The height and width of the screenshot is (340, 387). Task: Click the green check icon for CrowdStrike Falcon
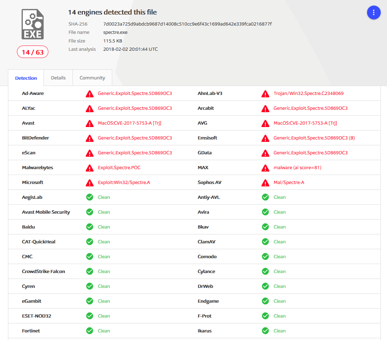[x=90, y=271]
